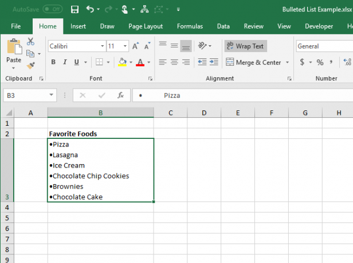The image size is (353, 263).
Task: Open the font color dropdown arrow
Action: [x=149, y=62]
